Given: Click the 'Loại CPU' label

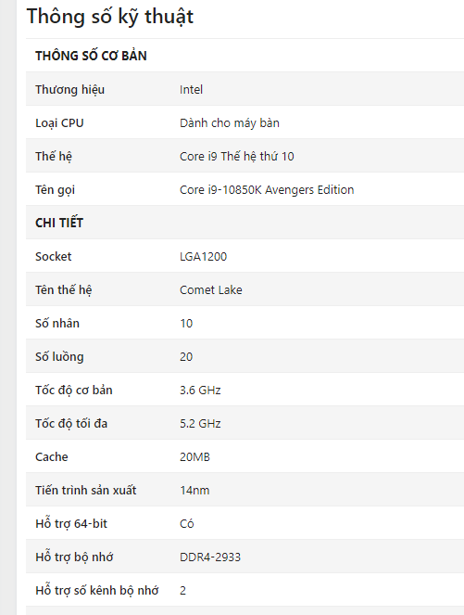Looking at the screenshot, I should coord(59,123).
